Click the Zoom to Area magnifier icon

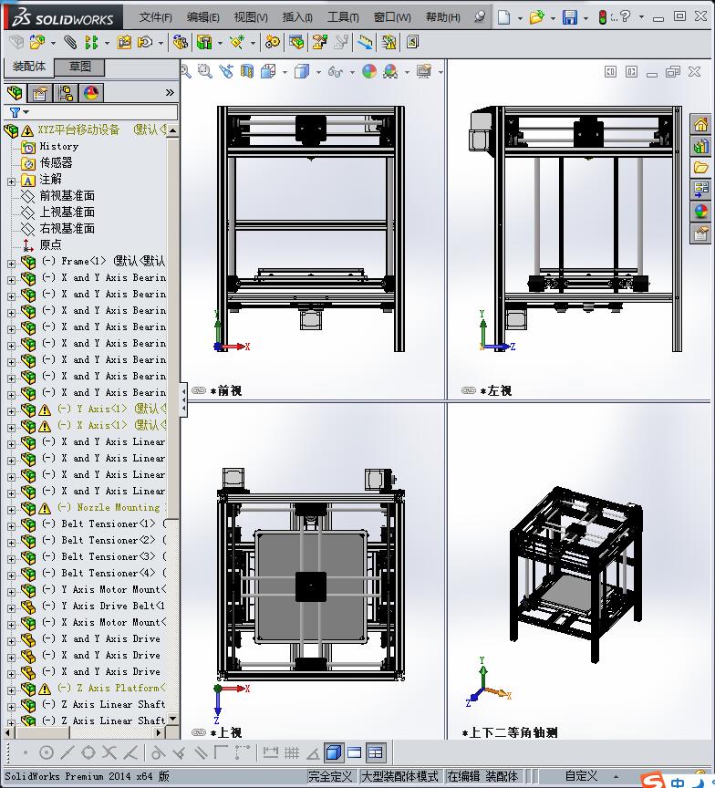(205, 71)
